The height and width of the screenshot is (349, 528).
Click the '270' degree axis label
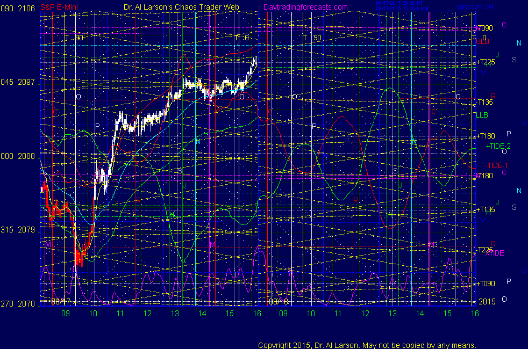[x=7, y=303]
